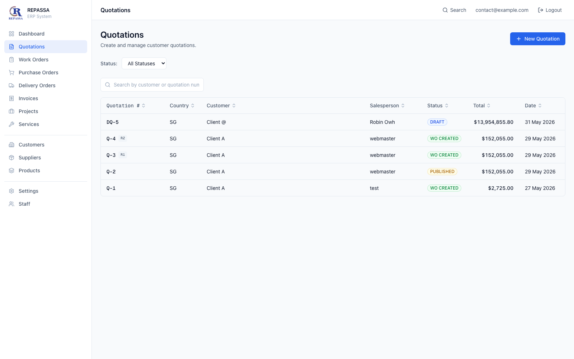Sort by Salesperson using its sort arrows
The image size is (574, 359).
403,106
